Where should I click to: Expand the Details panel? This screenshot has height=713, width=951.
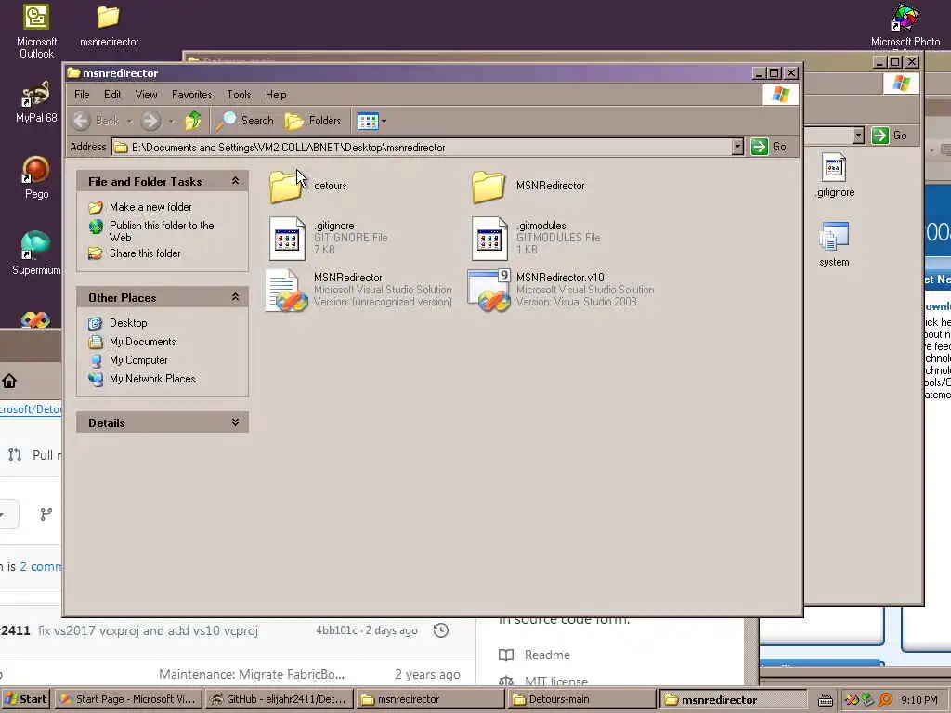click(235, 422)
